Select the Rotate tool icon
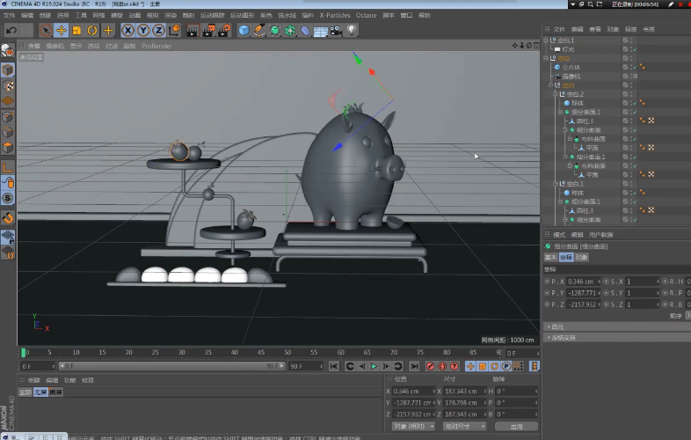The height and width of the screenshot is (440, 691). 92,30
